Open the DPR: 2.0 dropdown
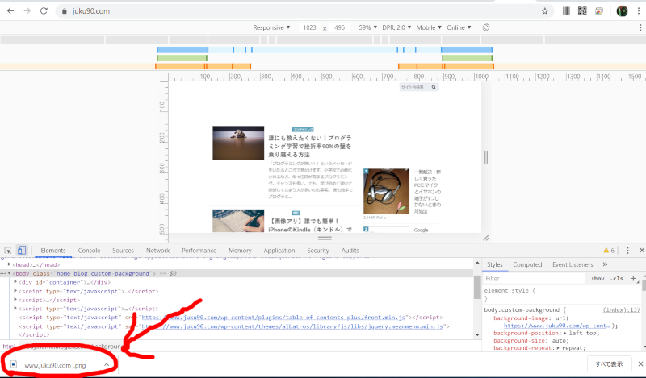 396,27
